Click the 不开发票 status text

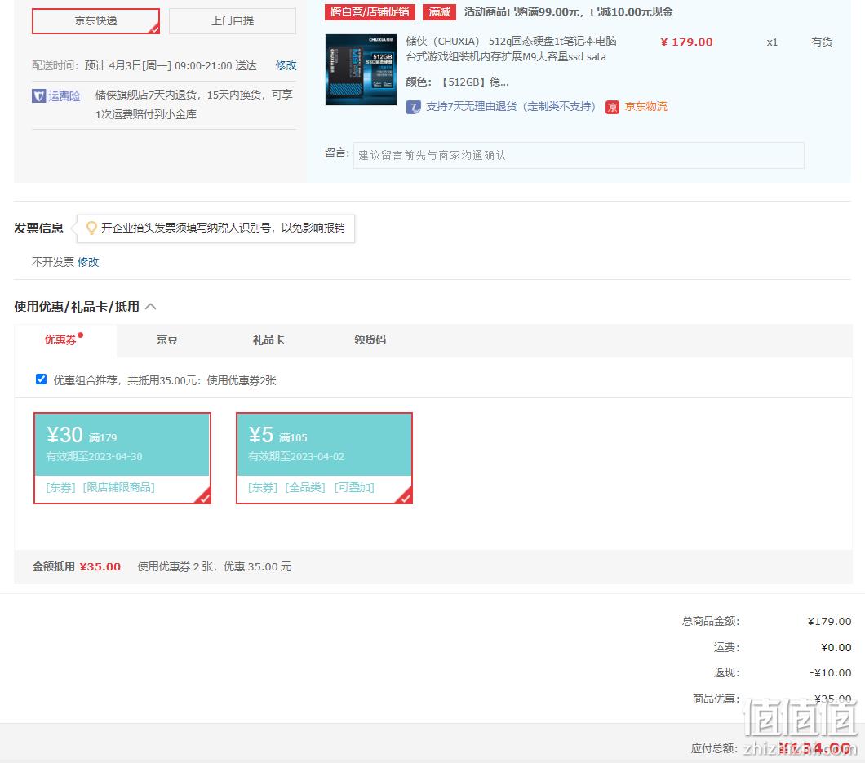pos(53,262)
